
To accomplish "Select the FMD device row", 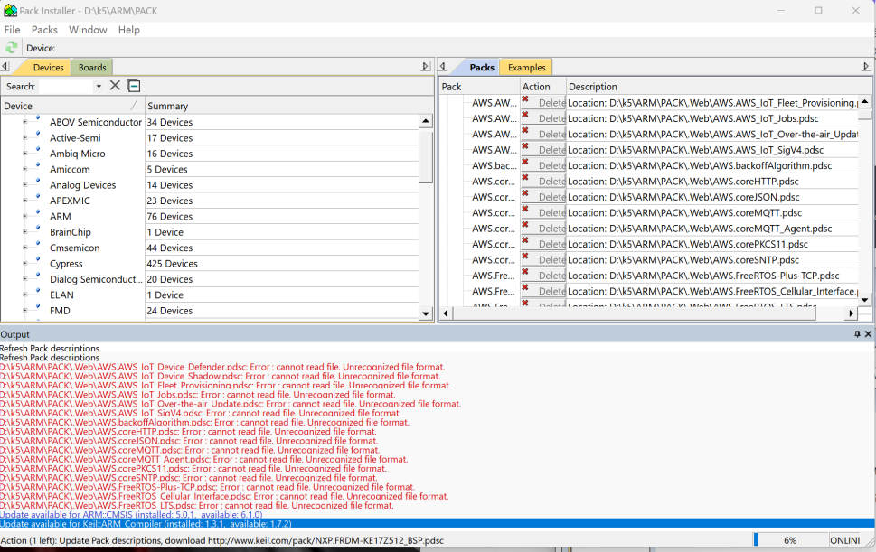I will pos(60,310).
